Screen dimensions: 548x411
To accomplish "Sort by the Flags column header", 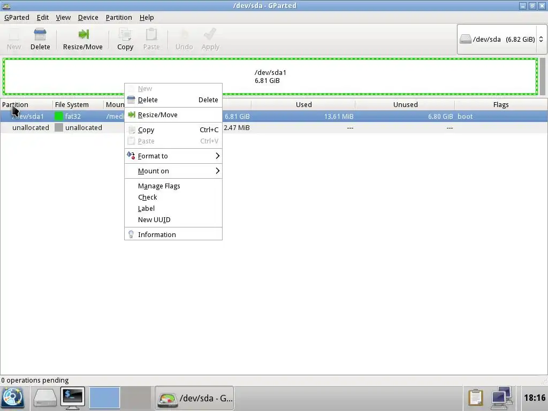I will 501,105.
